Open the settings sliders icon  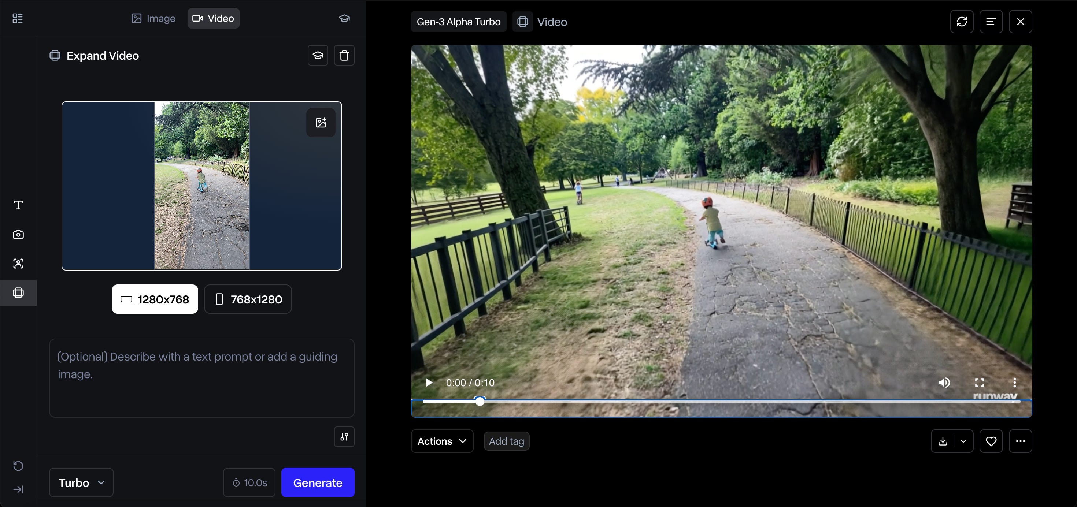(x=344, y=437)
